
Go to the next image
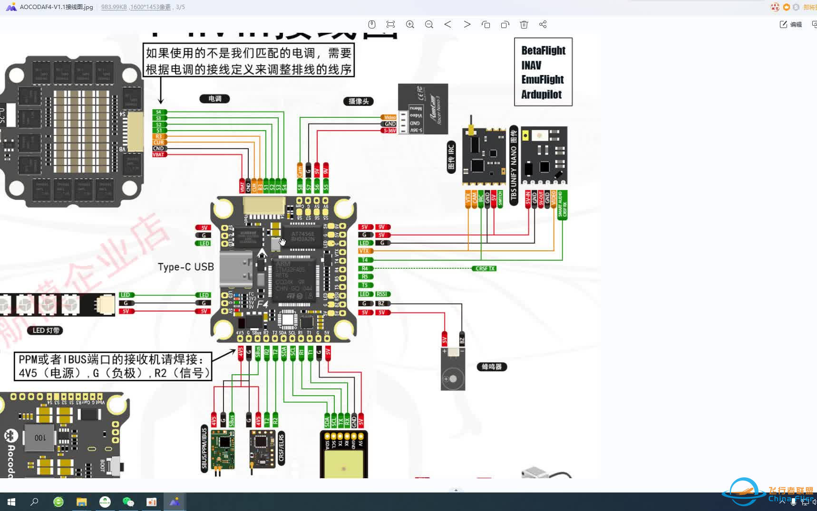(467, 24)
